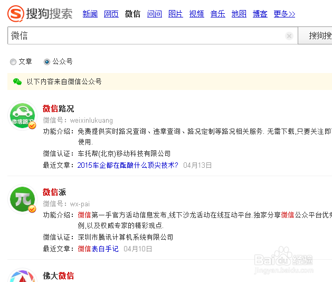
Task: Open the 佛大微信 account avatar
Action: click(x=23, y=275)
